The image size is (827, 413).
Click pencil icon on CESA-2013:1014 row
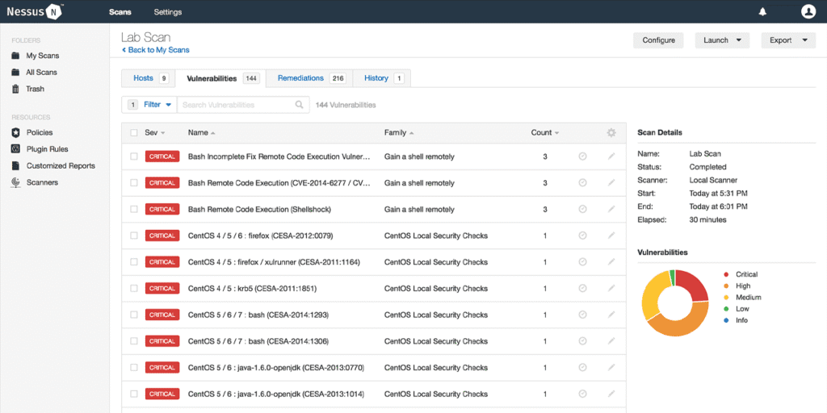point(611,394)
